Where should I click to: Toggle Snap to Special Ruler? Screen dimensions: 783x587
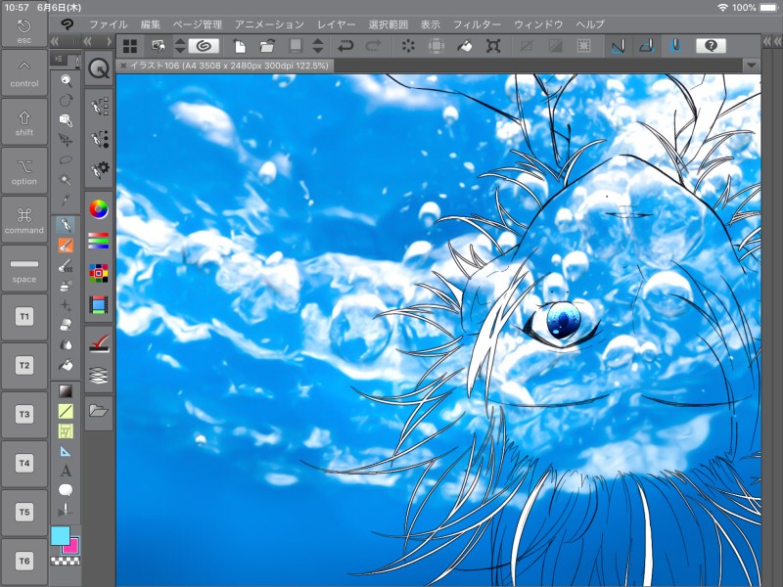[647, 46]
